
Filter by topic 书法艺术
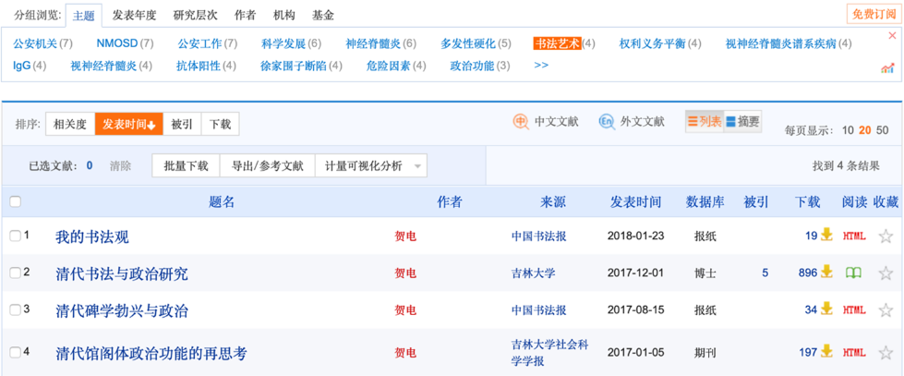click(x=557, y=43)
